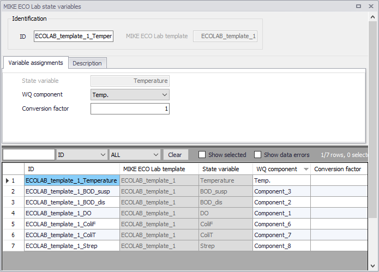The width and height of the screenshot is (379, 272).
Task: Click Conversion factor cell in DO row
Action: point(339,213)
